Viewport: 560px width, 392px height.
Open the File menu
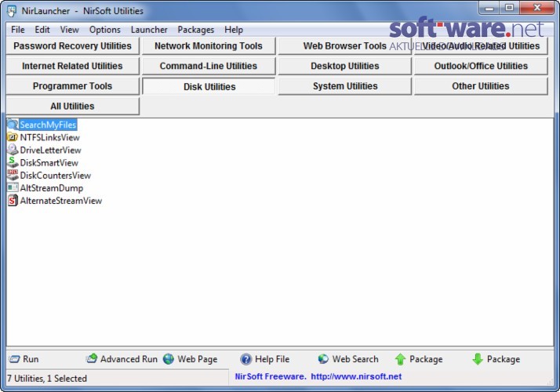(x=18, y=30)
